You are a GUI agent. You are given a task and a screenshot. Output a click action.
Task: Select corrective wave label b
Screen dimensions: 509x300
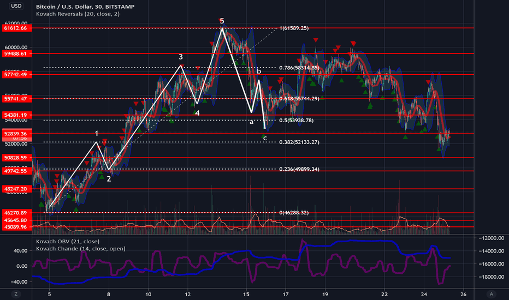259,71
